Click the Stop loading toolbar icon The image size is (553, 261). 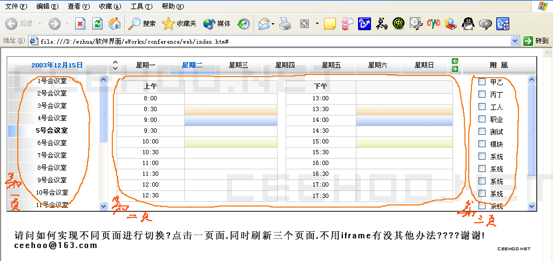click(x=80, y=24)
